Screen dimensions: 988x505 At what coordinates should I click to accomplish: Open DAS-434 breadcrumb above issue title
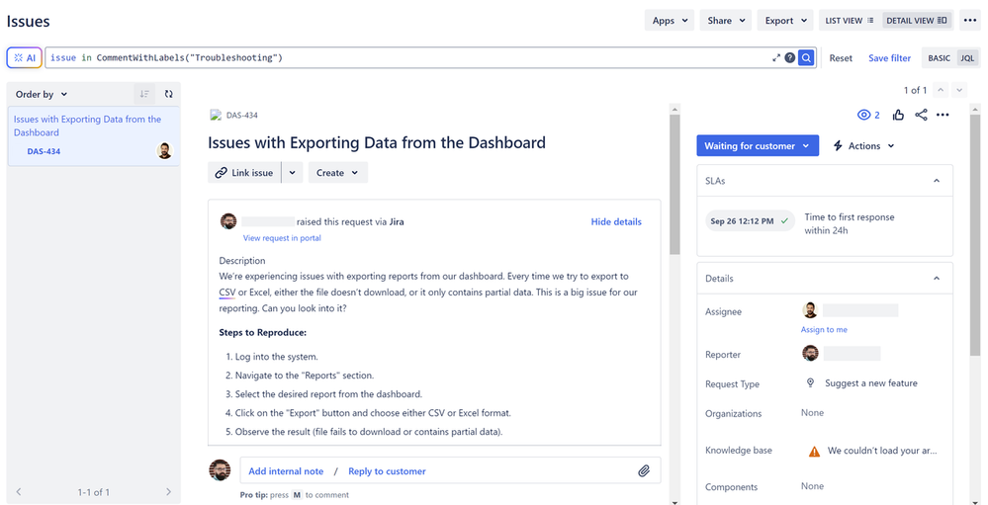pyautogui.click(x=242, y=116)
